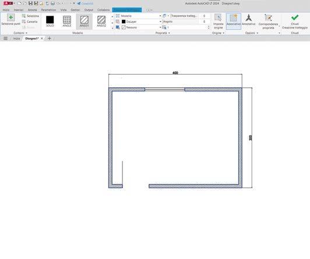Toggle the Annotativo hatch option
The height and width of the screenshot is (259, 310).
click(248, 20)
